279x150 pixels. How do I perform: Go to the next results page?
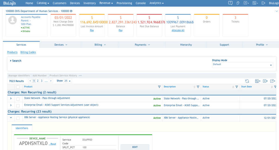[51, 81]
